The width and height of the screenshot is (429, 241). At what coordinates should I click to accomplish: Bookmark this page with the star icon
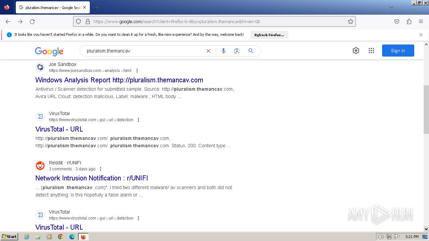pyautogui.click(x=351, y=21)
